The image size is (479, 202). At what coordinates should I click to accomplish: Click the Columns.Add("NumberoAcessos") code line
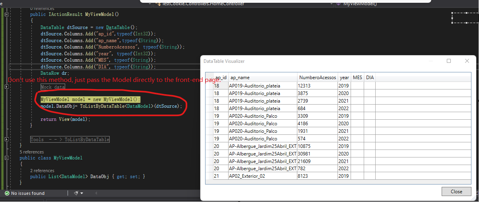112,47
